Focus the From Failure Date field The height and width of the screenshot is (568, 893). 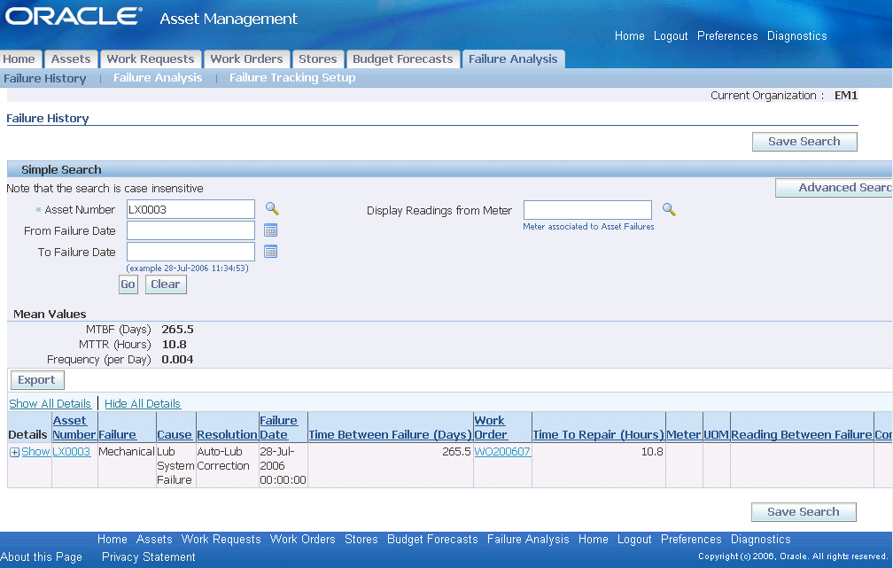(190, 230)
